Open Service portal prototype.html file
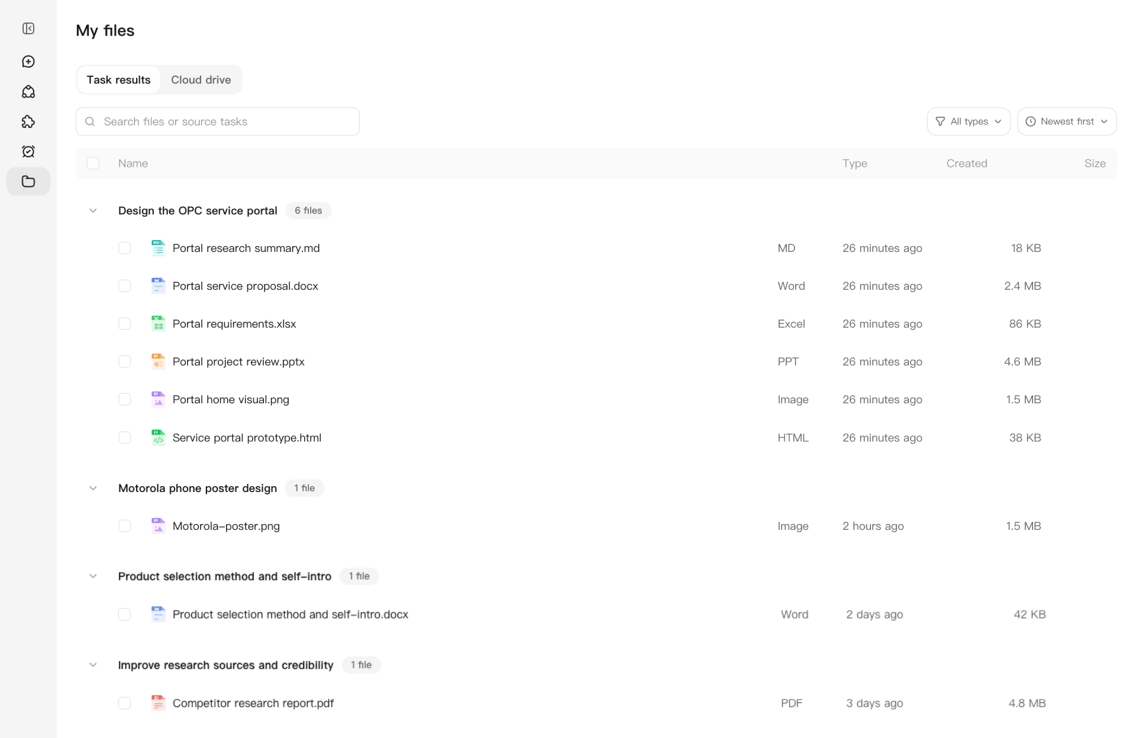1136x738 pixels. (247, 438)
